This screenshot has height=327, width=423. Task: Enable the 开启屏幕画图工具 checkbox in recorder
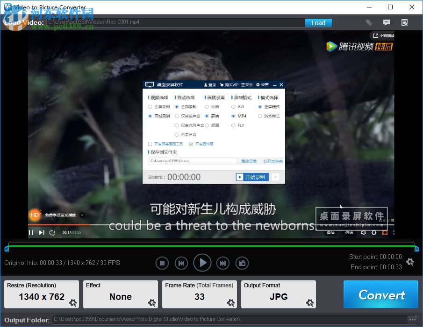pos(151,144)
